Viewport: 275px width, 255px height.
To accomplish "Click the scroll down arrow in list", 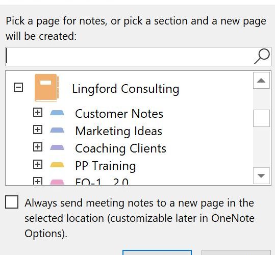I will (261, 175).
